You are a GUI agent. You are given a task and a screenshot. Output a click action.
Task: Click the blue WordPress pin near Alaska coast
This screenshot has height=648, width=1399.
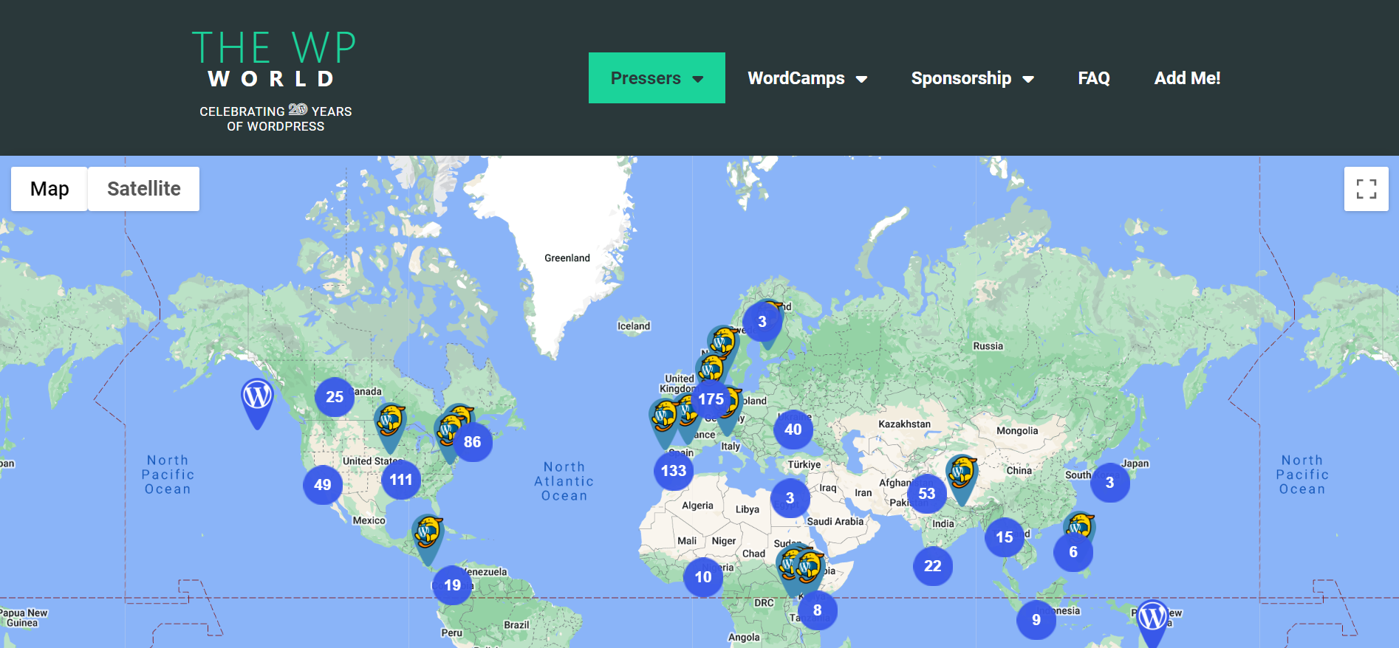point(257,402)
